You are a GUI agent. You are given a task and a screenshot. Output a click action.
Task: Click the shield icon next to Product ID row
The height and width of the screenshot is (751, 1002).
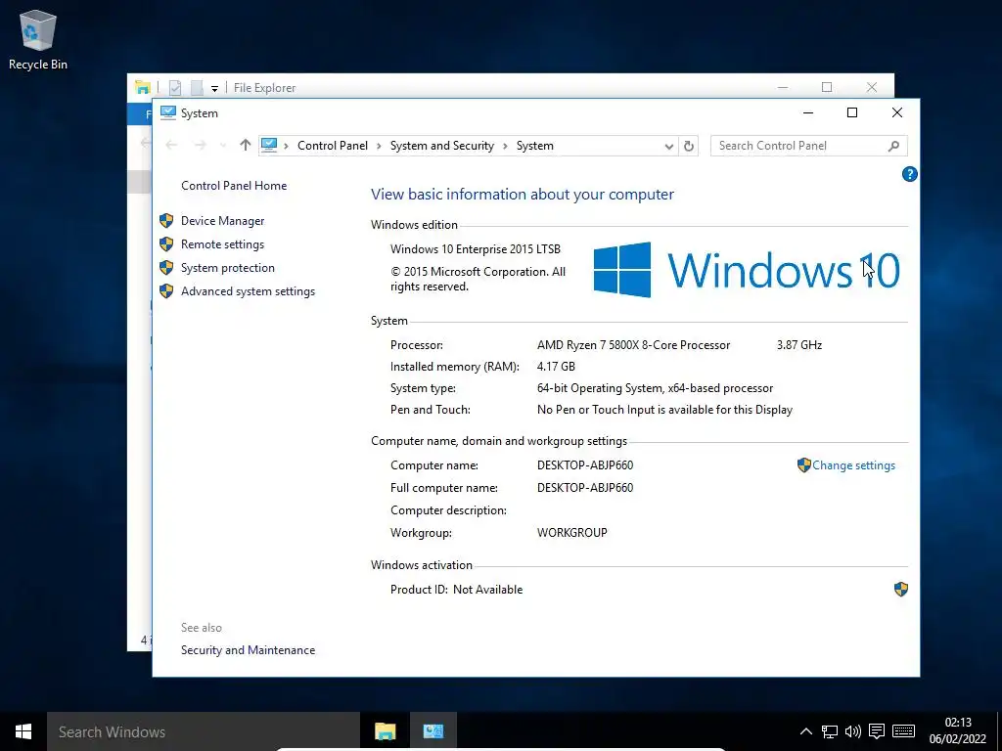pos(901,589)
